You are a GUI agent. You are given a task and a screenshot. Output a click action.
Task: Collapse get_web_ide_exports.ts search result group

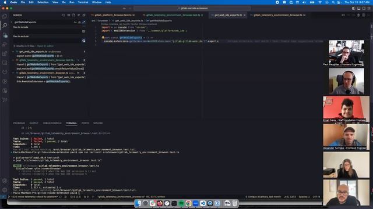(x=13, y=52)
